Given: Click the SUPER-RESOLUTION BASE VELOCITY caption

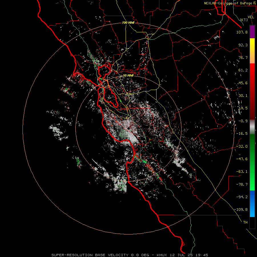Looking at the screenshot, I should [x=90, y=255].
